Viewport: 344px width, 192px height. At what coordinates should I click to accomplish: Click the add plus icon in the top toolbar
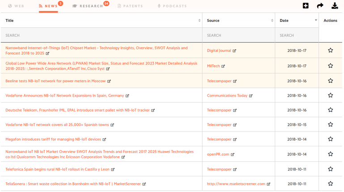pos(306,6)
